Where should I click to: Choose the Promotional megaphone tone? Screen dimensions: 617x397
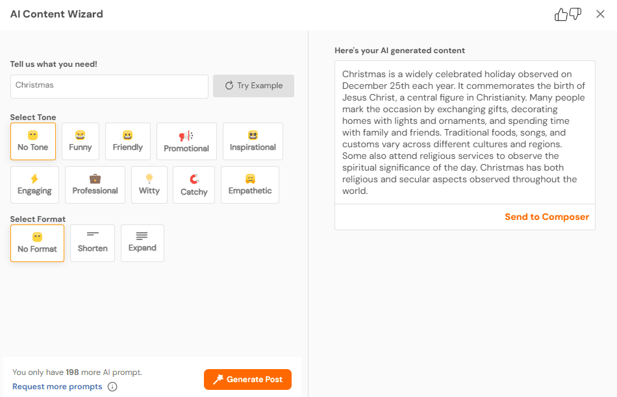186,141
